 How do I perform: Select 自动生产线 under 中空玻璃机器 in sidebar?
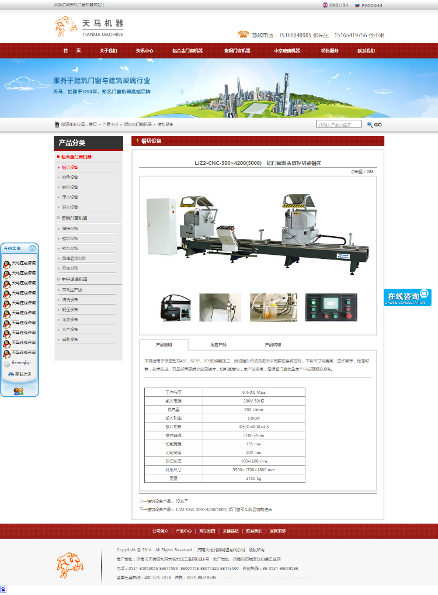coord(72,289)
